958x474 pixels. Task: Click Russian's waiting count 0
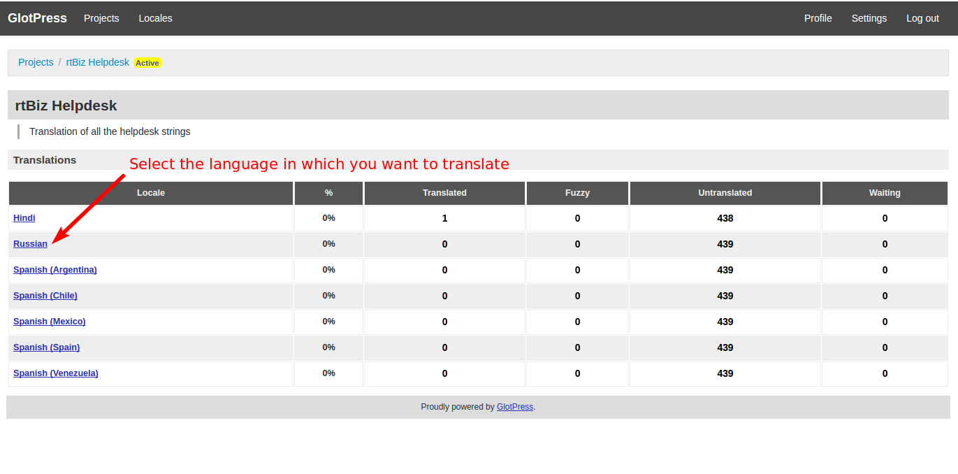[x=885, y=244]
